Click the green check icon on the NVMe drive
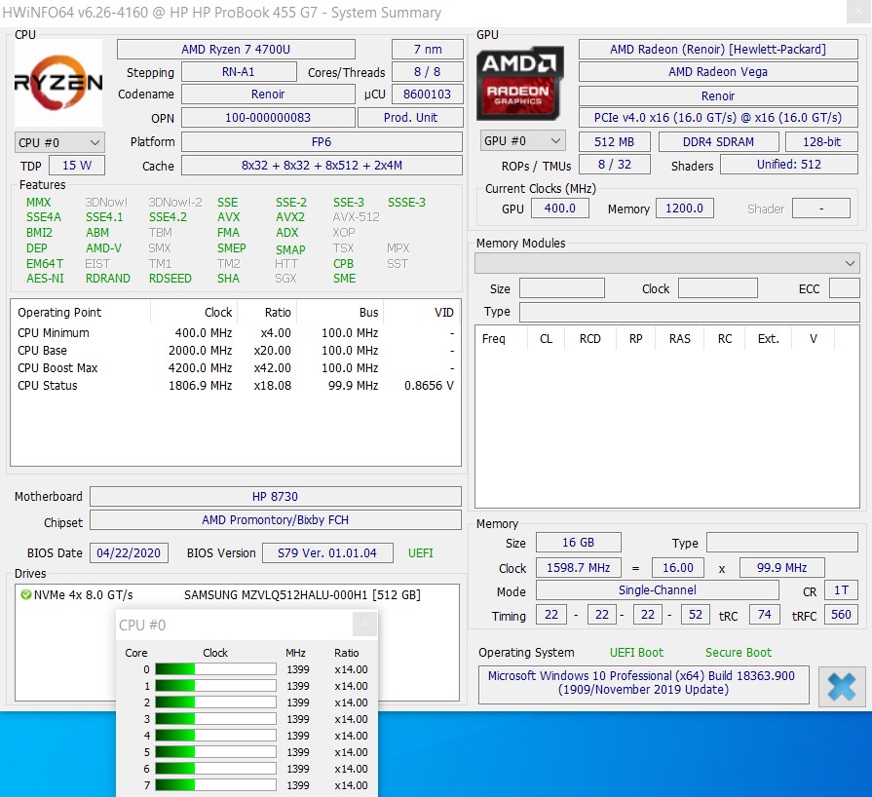 point(25,595)
